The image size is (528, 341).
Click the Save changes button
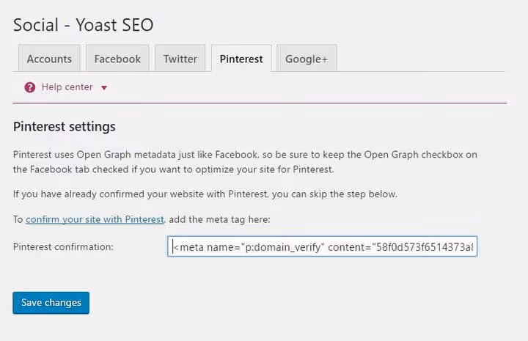coord(51,303)
